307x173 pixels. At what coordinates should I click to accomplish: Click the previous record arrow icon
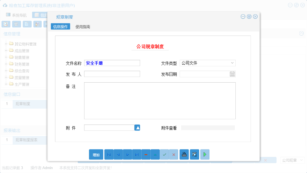click(x=118, y=154)
